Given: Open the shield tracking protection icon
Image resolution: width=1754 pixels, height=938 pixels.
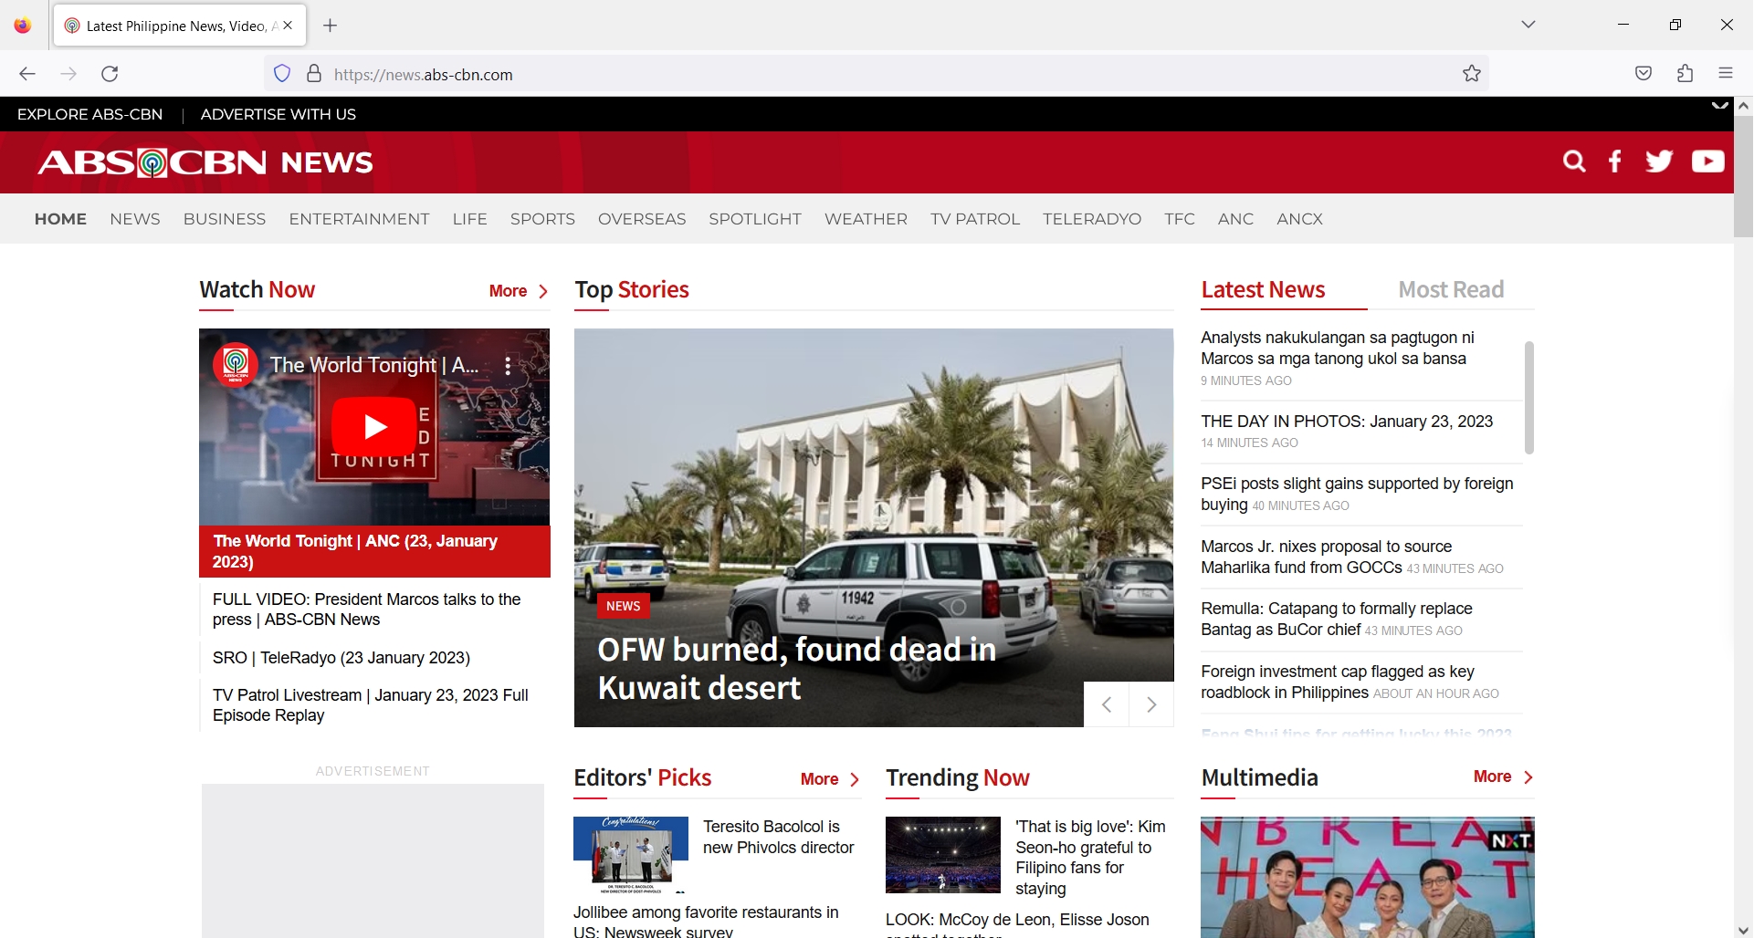Looking at the screenshot, I should (x=281, y=73).
